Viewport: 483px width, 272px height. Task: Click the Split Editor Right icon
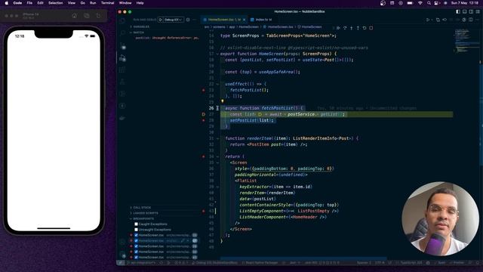(471, 20)
